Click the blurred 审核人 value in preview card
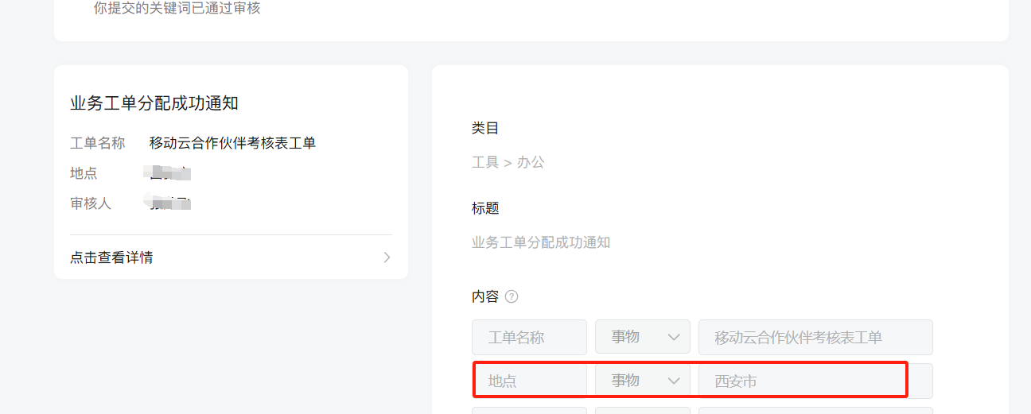This screenshot has width=1031, height=414. click(x=170, y=203)
